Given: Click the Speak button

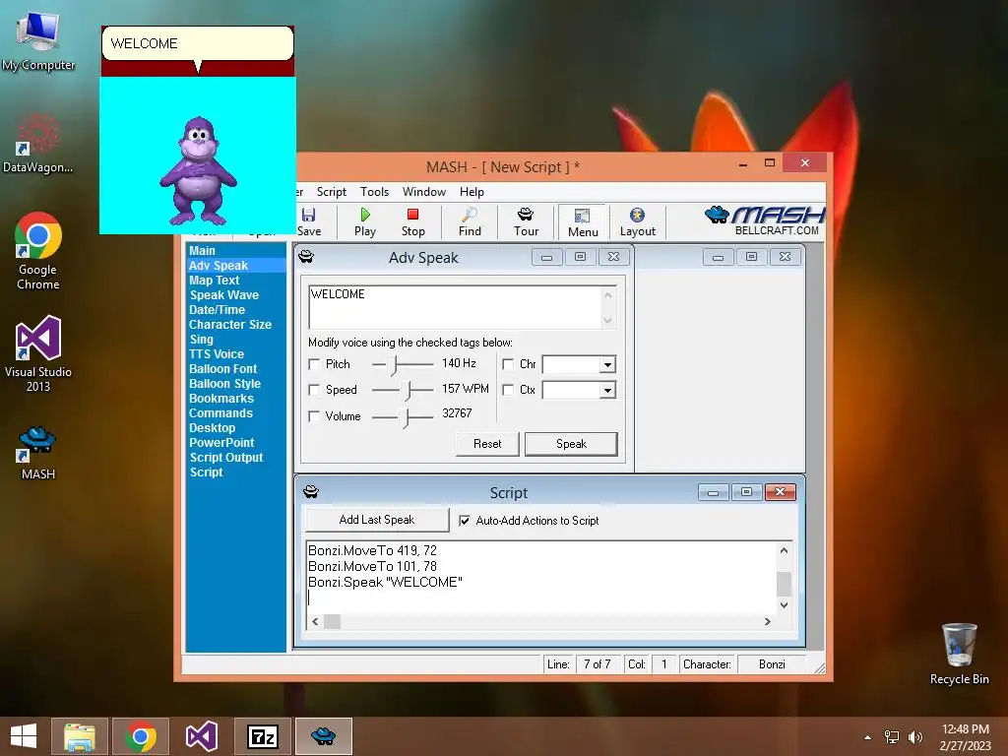Looking at the screenshot, I should (x=571, y=444).
